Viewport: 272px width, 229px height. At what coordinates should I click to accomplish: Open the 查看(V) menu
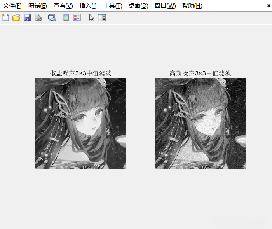(63, 6)
